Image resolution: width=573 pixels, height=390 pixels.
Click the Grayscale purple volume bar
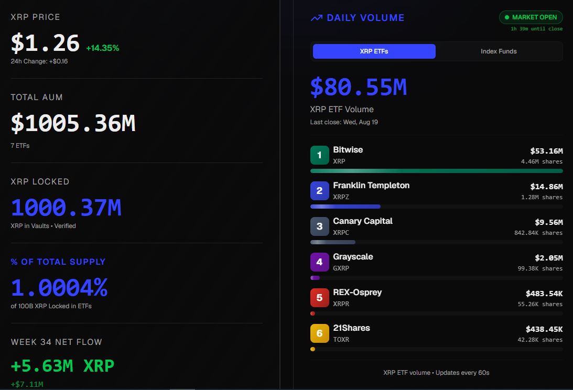[x=315, y=278]
